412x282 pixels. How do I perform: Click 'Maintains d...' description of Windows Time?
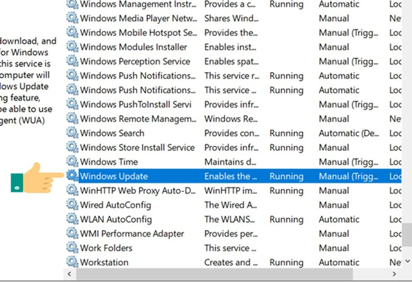(231, 162)
